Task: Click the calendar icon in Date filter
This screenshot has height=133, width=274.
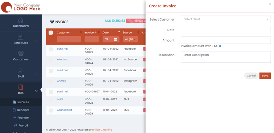Action: point(115,39)
